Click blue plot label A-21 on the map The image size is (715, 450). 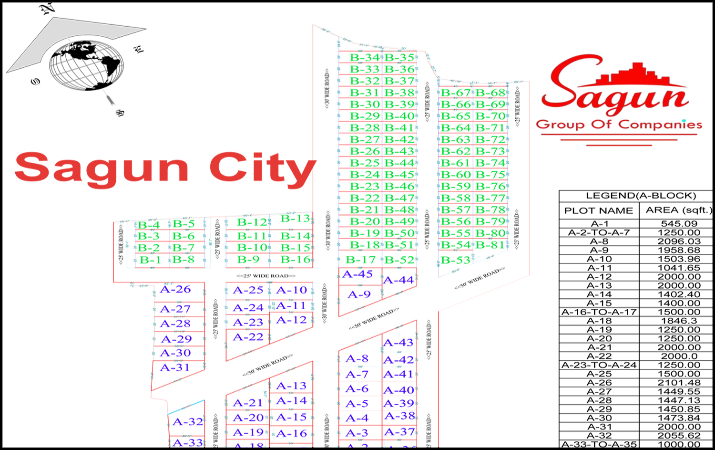[248, 403]
